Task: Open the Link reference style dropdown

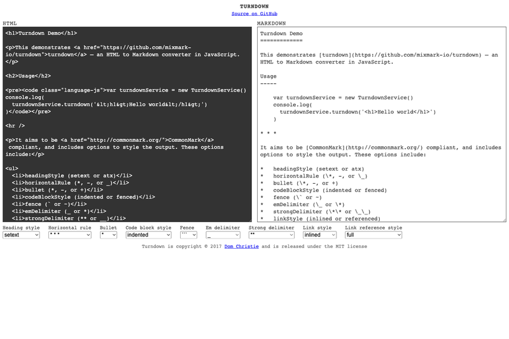Action: pyautogui.click(x=373, y=235)
